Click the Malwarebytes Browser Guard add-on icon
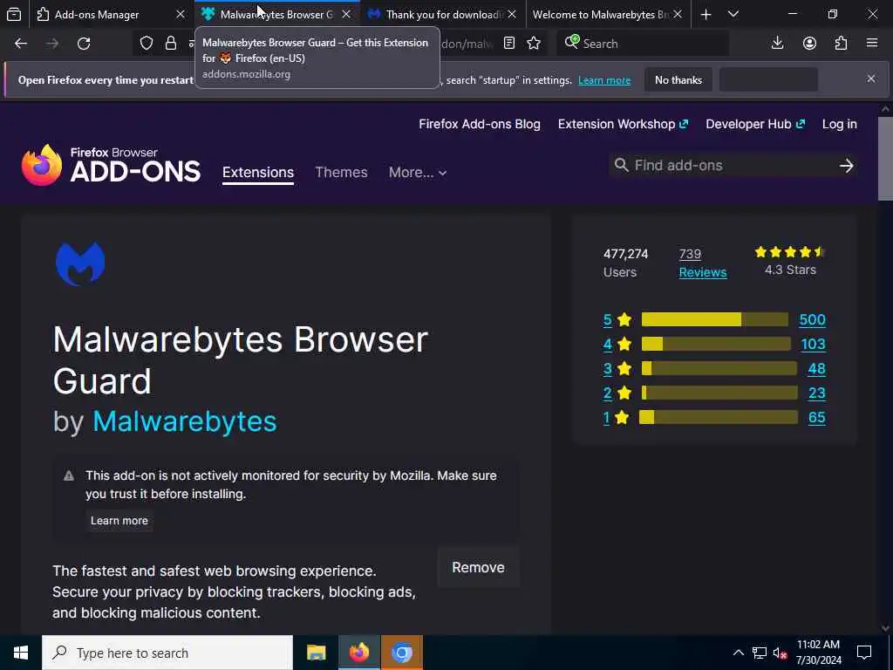The image size is (893, 670). tap(80, 263)
